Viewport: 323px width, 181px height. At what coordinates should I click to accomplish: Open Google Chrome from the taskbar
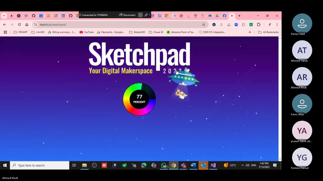[x=174, y=165]
